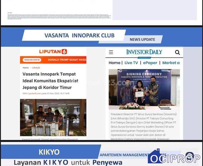Screen dimensions: 203x166
Task: Go to the Home breadcrumb on Liputan6
Action: (26, 68)
